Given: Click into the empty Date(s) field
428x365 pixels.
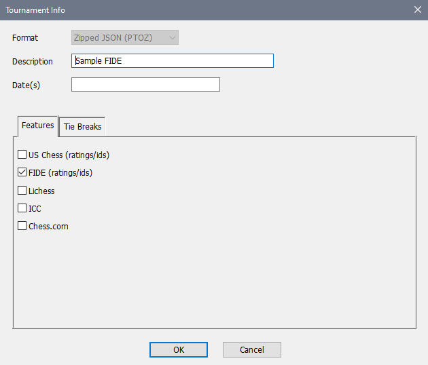Looking at the screenshot, I should click(x=145, y=85).
